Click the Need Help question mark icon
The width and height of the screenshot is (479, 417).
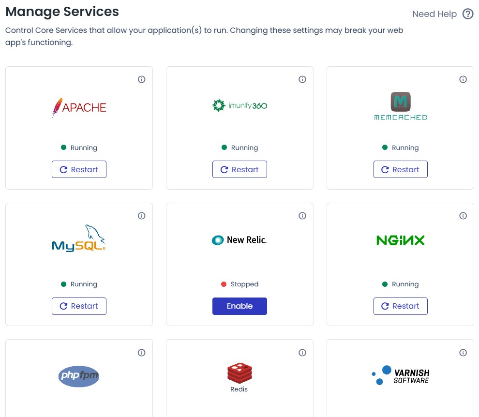[x=467, y=14]
